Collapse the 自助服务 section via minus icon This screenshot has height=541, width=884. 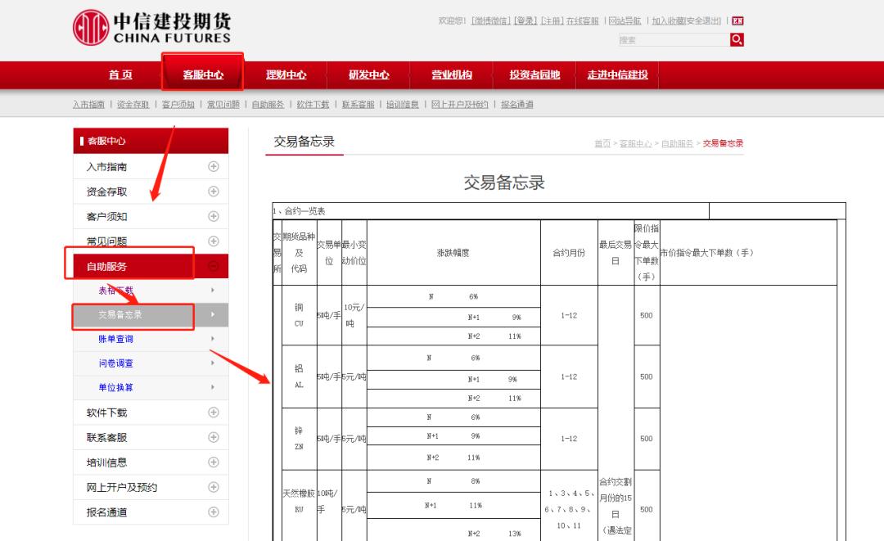pyautogui.click(x=214, y=266)
